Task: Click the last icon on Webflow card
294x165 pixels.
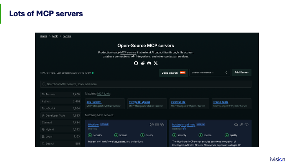Action: 163,125
